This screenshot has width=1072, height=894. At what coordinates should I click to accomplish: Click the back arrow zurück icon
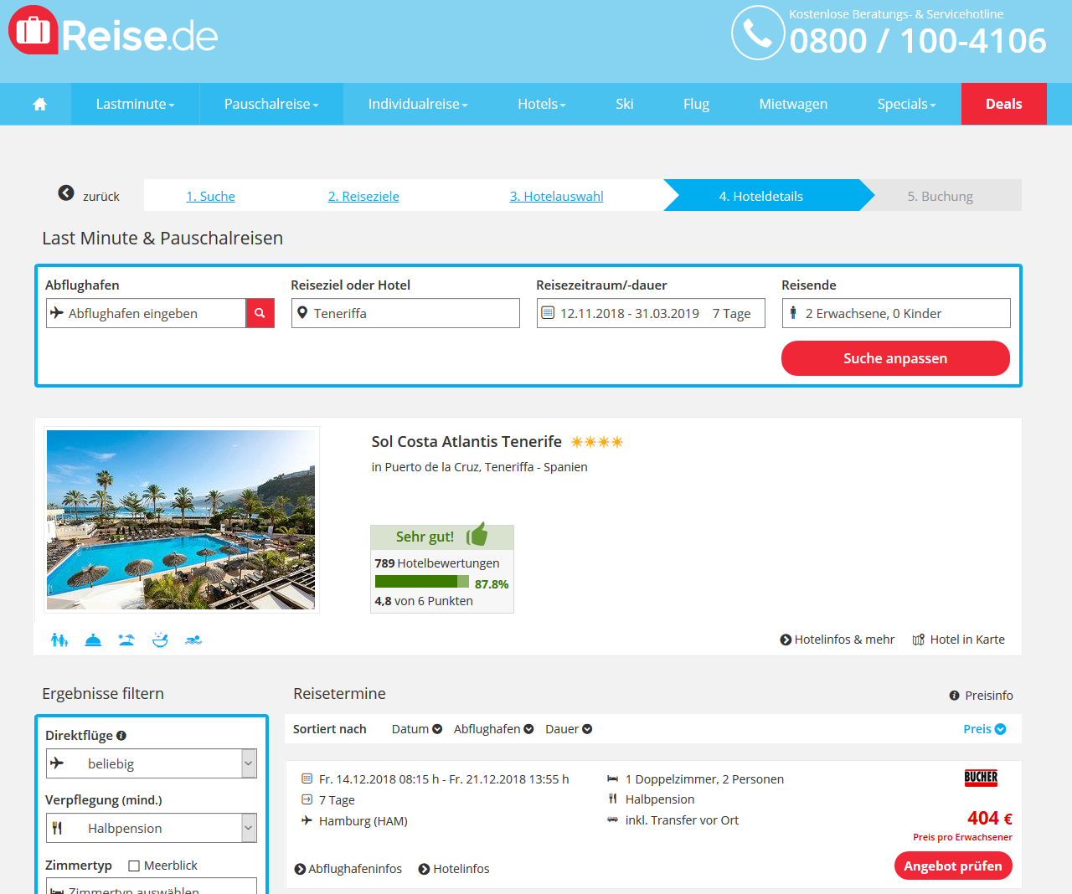(x=66, y=193)
